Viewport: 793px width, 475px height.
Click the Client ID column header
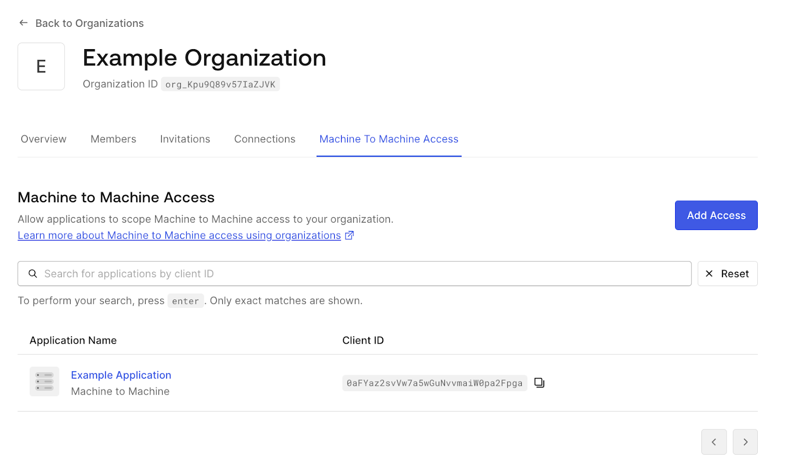click(x=363, y=341)
